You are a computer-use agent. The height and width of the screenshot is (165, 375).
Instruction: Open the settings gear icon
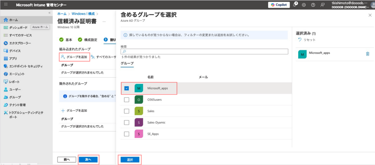(304, 5)
